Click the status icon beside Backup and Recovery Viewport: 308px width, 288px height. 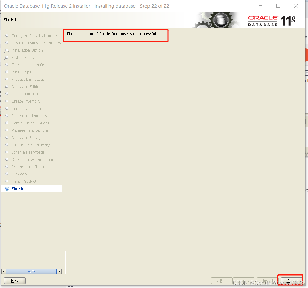(x=7, y=145)
